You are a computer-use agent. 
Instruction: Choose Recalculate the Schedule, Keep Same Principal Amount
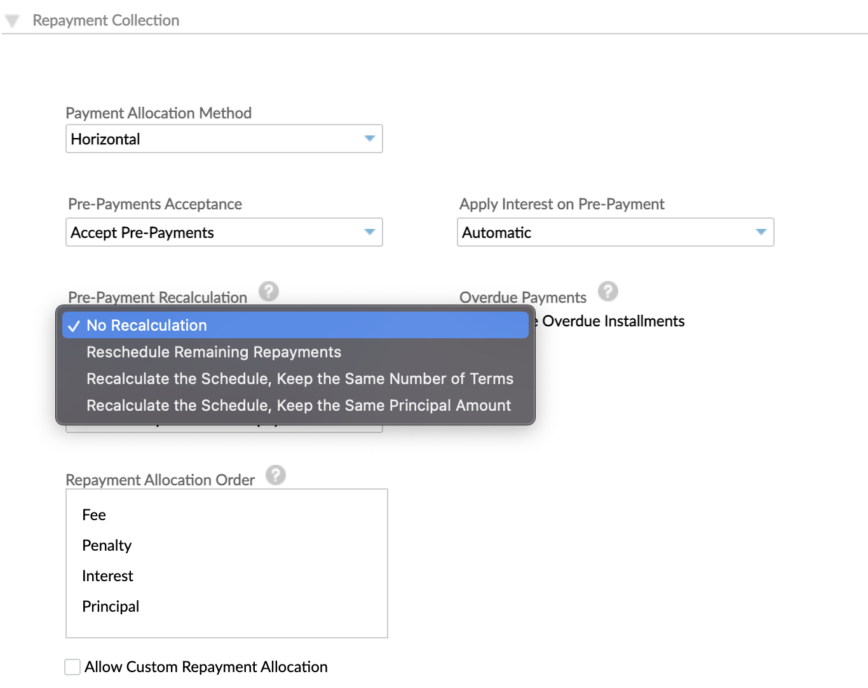pos(299,405)
